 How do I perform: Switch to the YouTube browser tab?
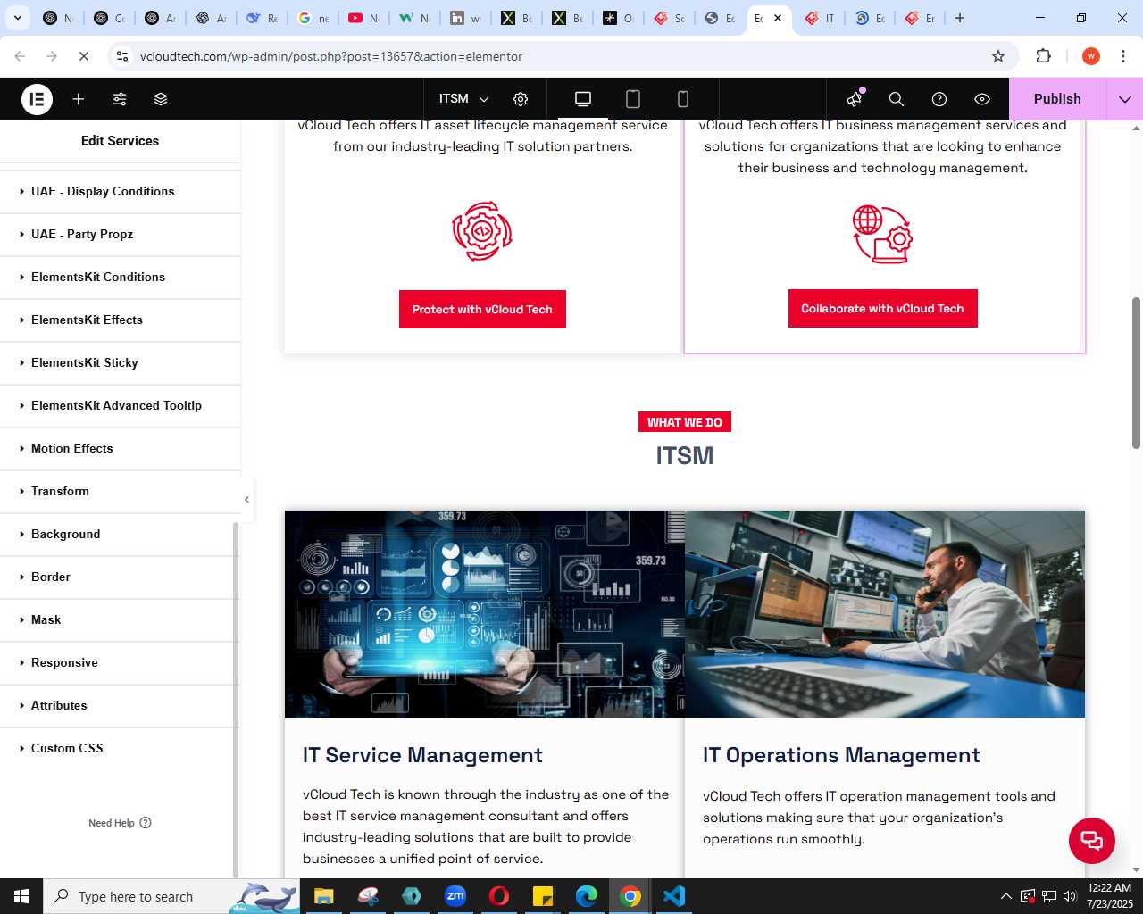(363, 18)
